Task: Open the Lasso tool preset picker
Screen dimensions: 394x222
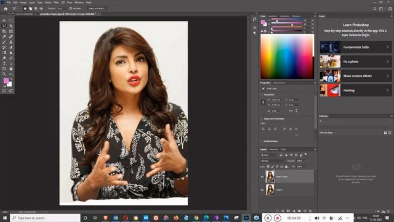Action: [15, 9]
